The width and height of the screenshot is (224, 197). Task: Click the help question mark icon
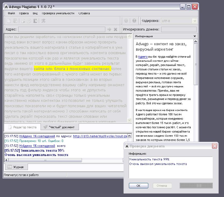coord(134,21)
